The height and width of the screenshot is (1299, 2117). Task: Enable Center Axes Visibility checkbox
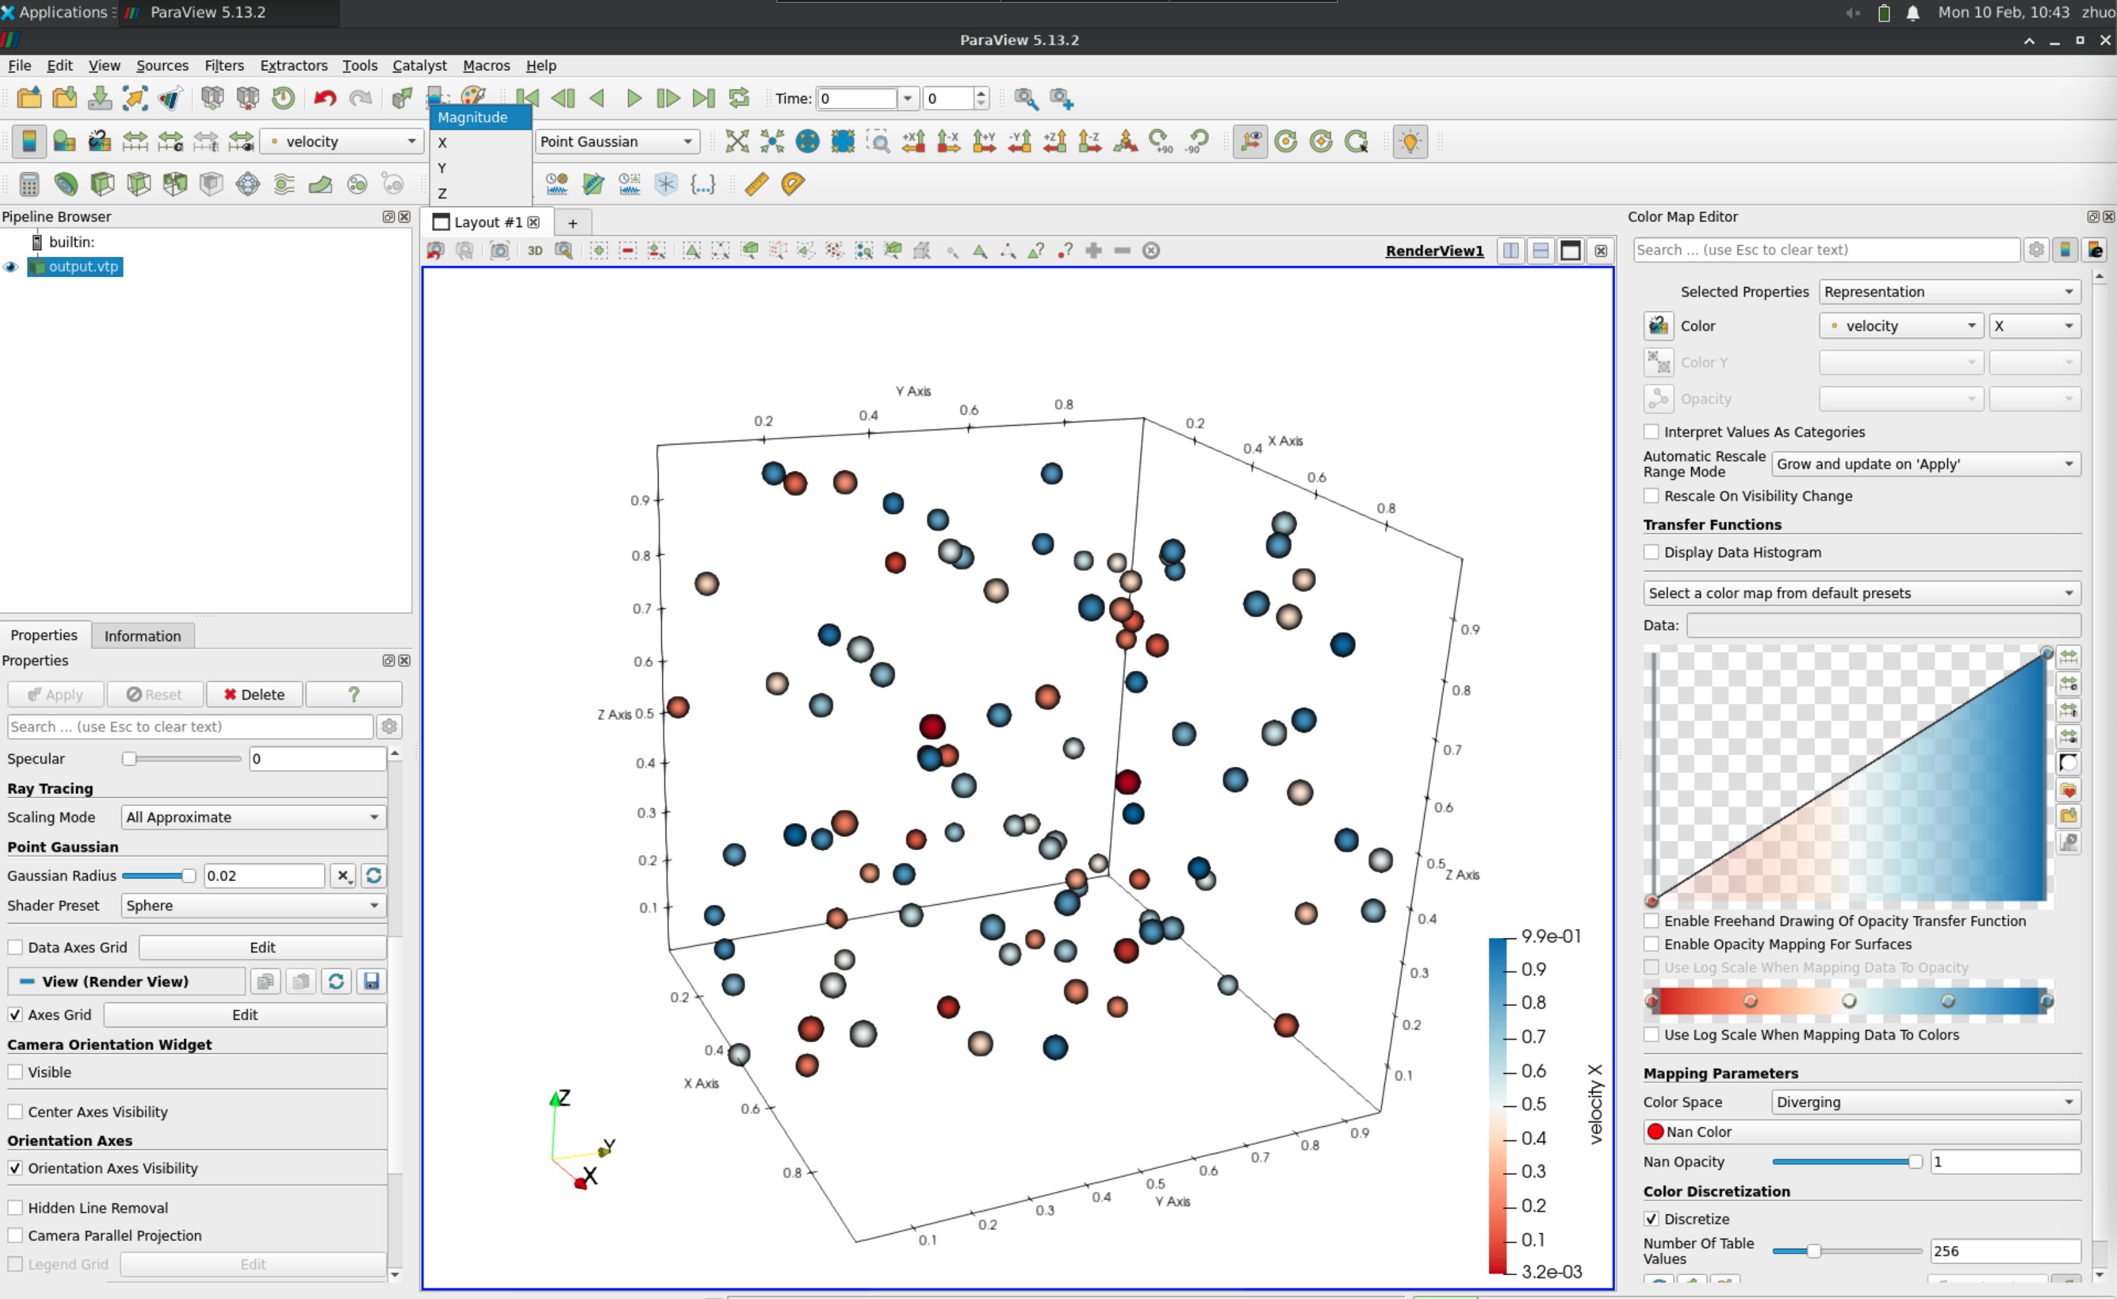click(15, 1112)
